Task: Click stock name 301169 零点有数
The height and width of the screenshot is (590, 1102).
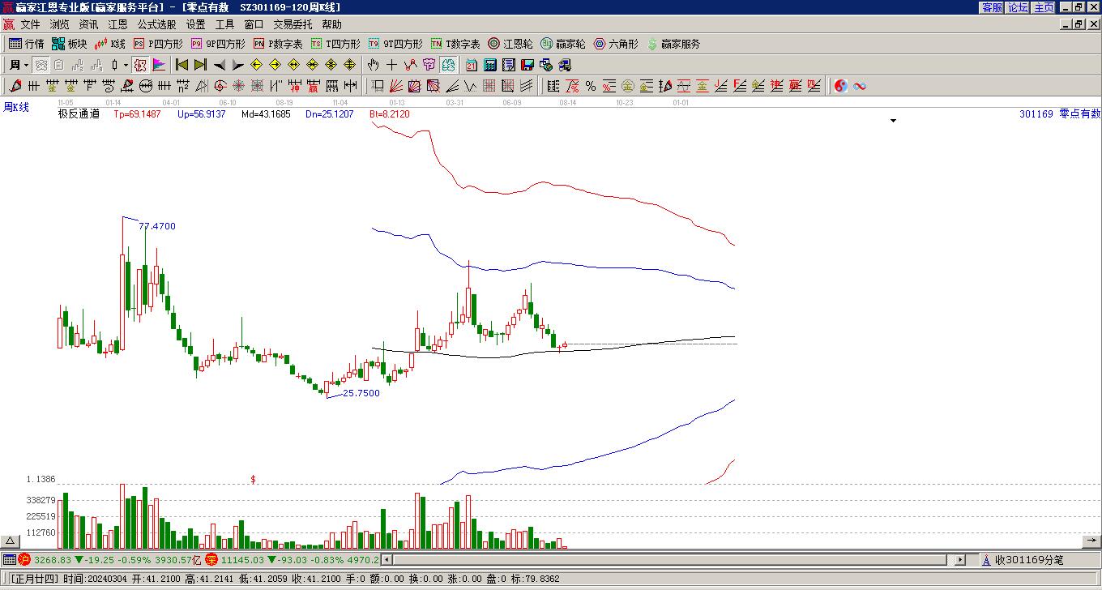Action: coord(1060,114)
